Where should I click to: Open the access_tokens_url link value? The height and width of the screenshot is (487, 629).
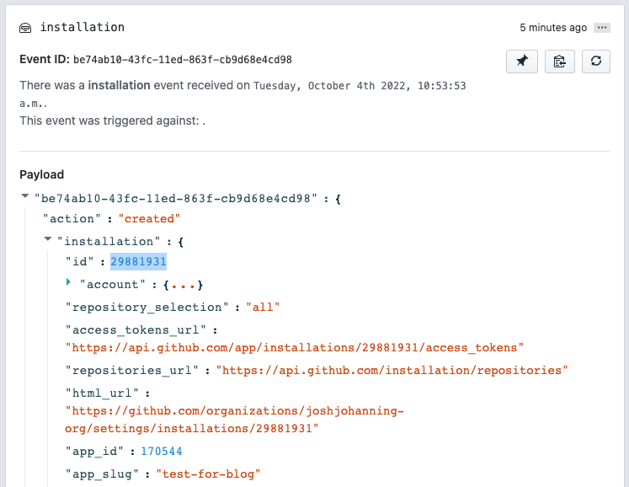click(295, 347)
